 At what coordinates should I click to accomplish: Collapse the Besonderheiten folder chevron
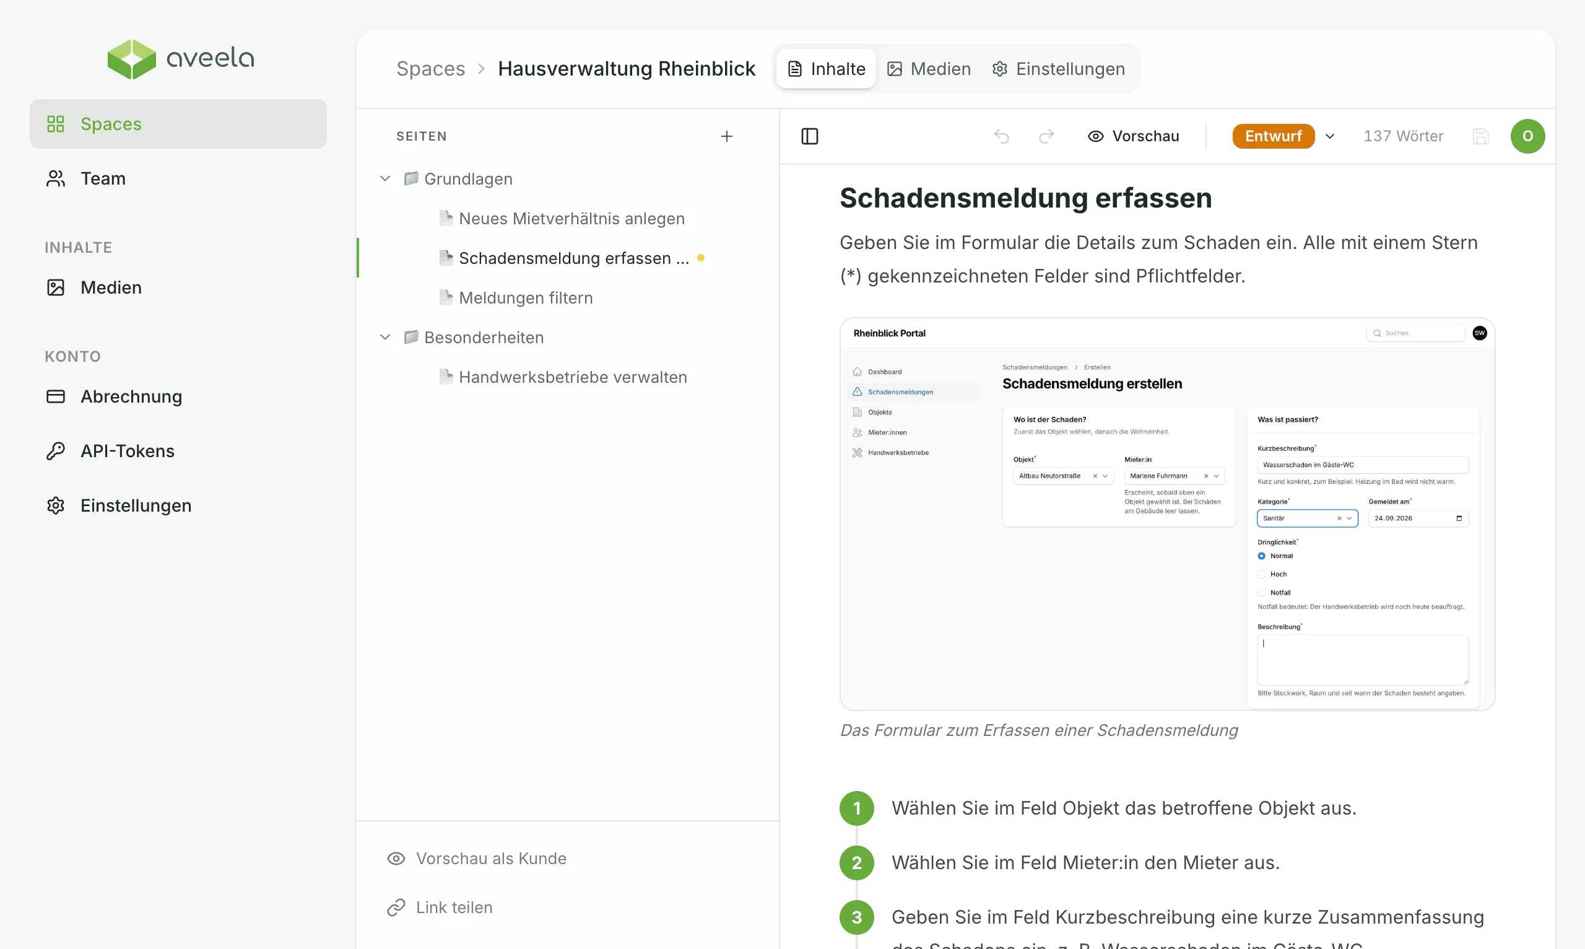(384, 337)
